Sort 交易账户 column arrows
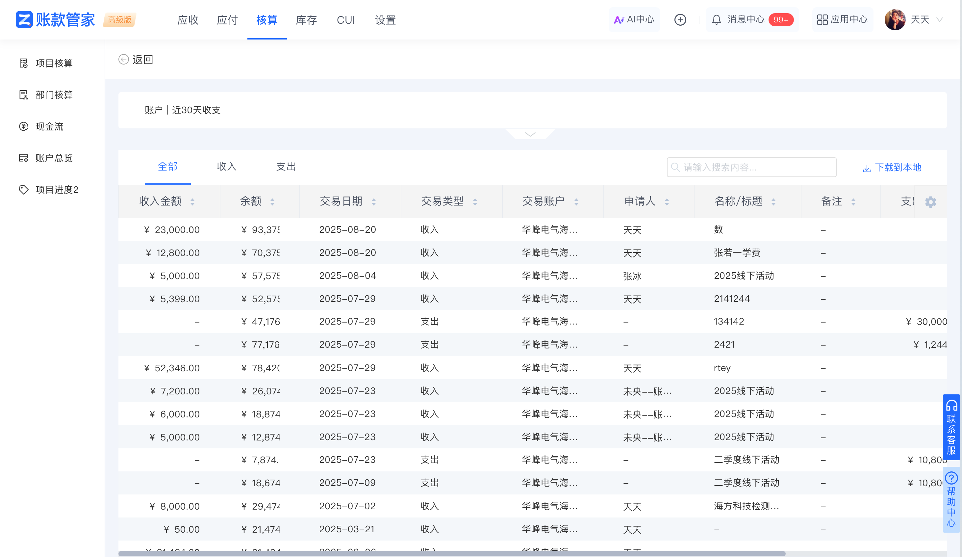The image size is (962, 557). pos(576,202)
